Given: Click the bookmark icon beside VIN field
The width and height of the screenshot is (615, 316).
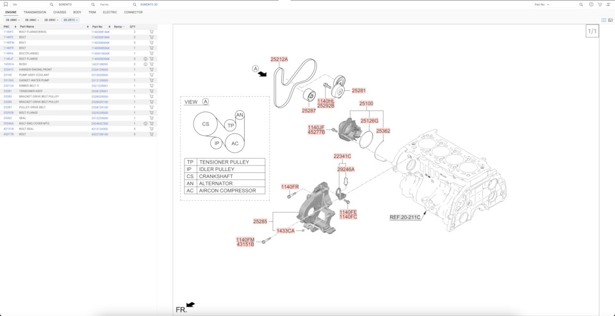Looking at the screenshot, I should (x=6, y=4).
